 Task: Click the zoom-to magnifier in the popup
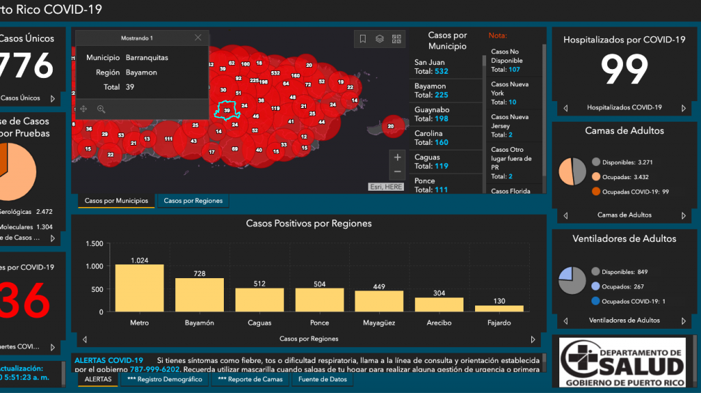pyautogui.click(x=101, y=109)
